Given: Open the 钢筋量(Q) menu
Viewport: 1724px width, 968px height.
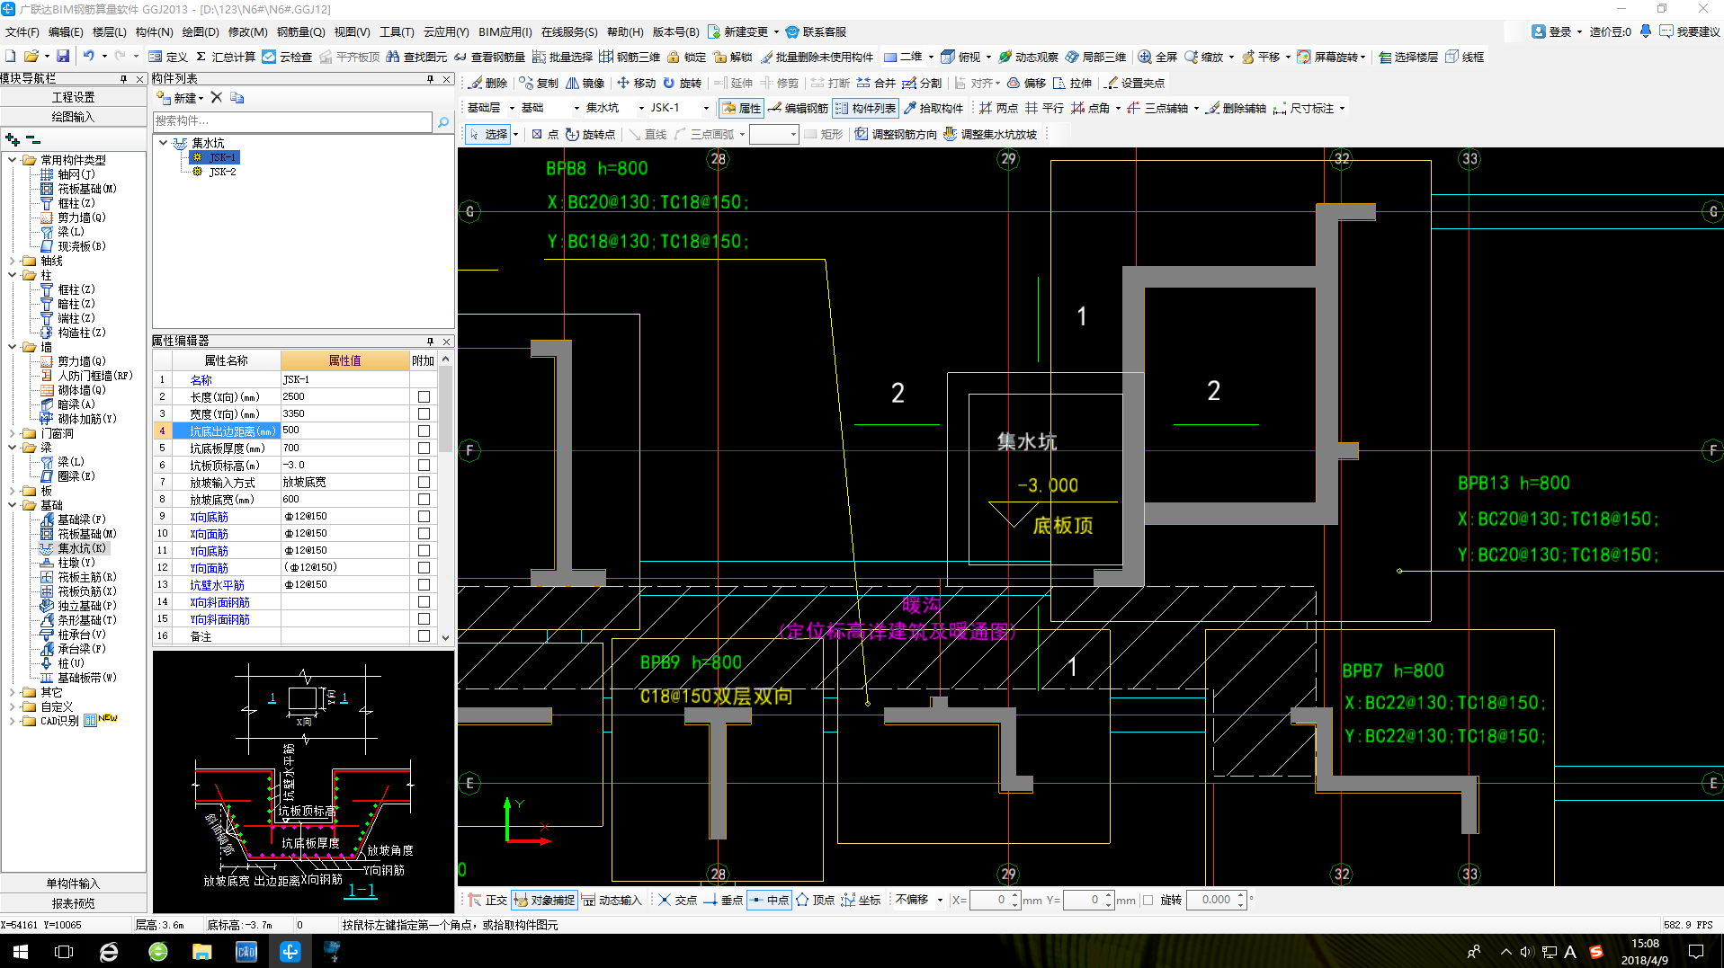Looking at the screenshot, I should (x=300, y=31).
